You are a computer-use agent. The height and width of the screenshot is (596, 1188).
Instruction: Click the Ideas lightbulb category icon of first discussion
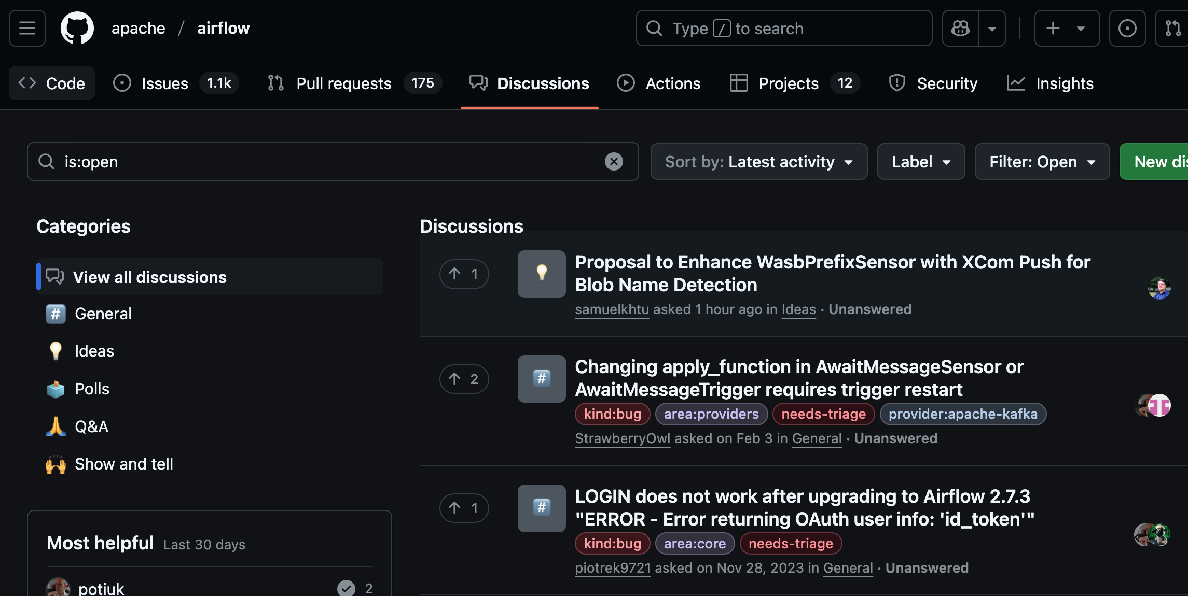click(x=542, y=274)
